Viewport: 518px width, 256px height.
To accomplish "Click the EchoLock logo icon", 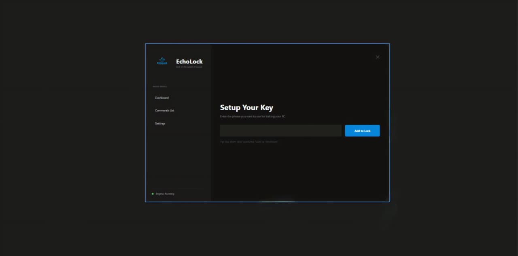I will pyautogui.click(x=162, y=61).
